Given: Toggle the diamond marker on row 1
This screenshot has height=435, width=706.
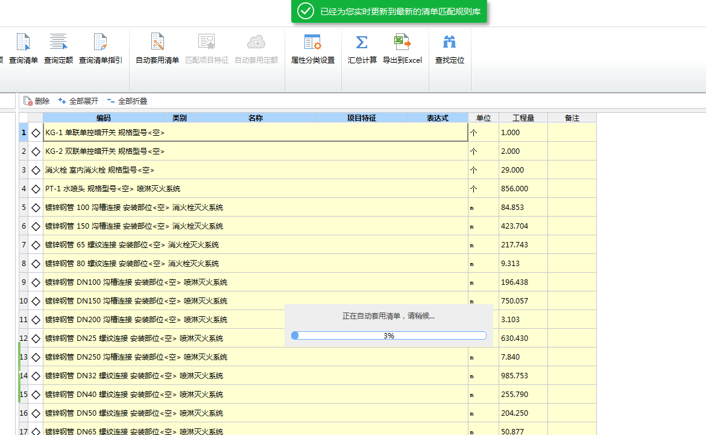Looking at the screenshot, I should click(36, 133).
